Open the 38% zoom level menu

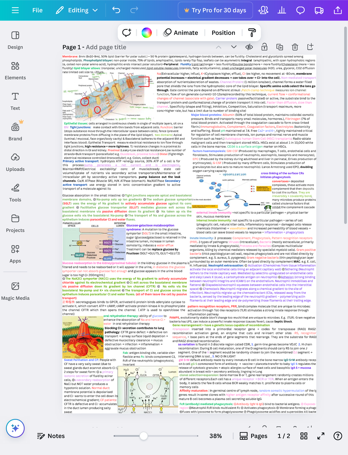pyautogui.click(x=215, y=436)
